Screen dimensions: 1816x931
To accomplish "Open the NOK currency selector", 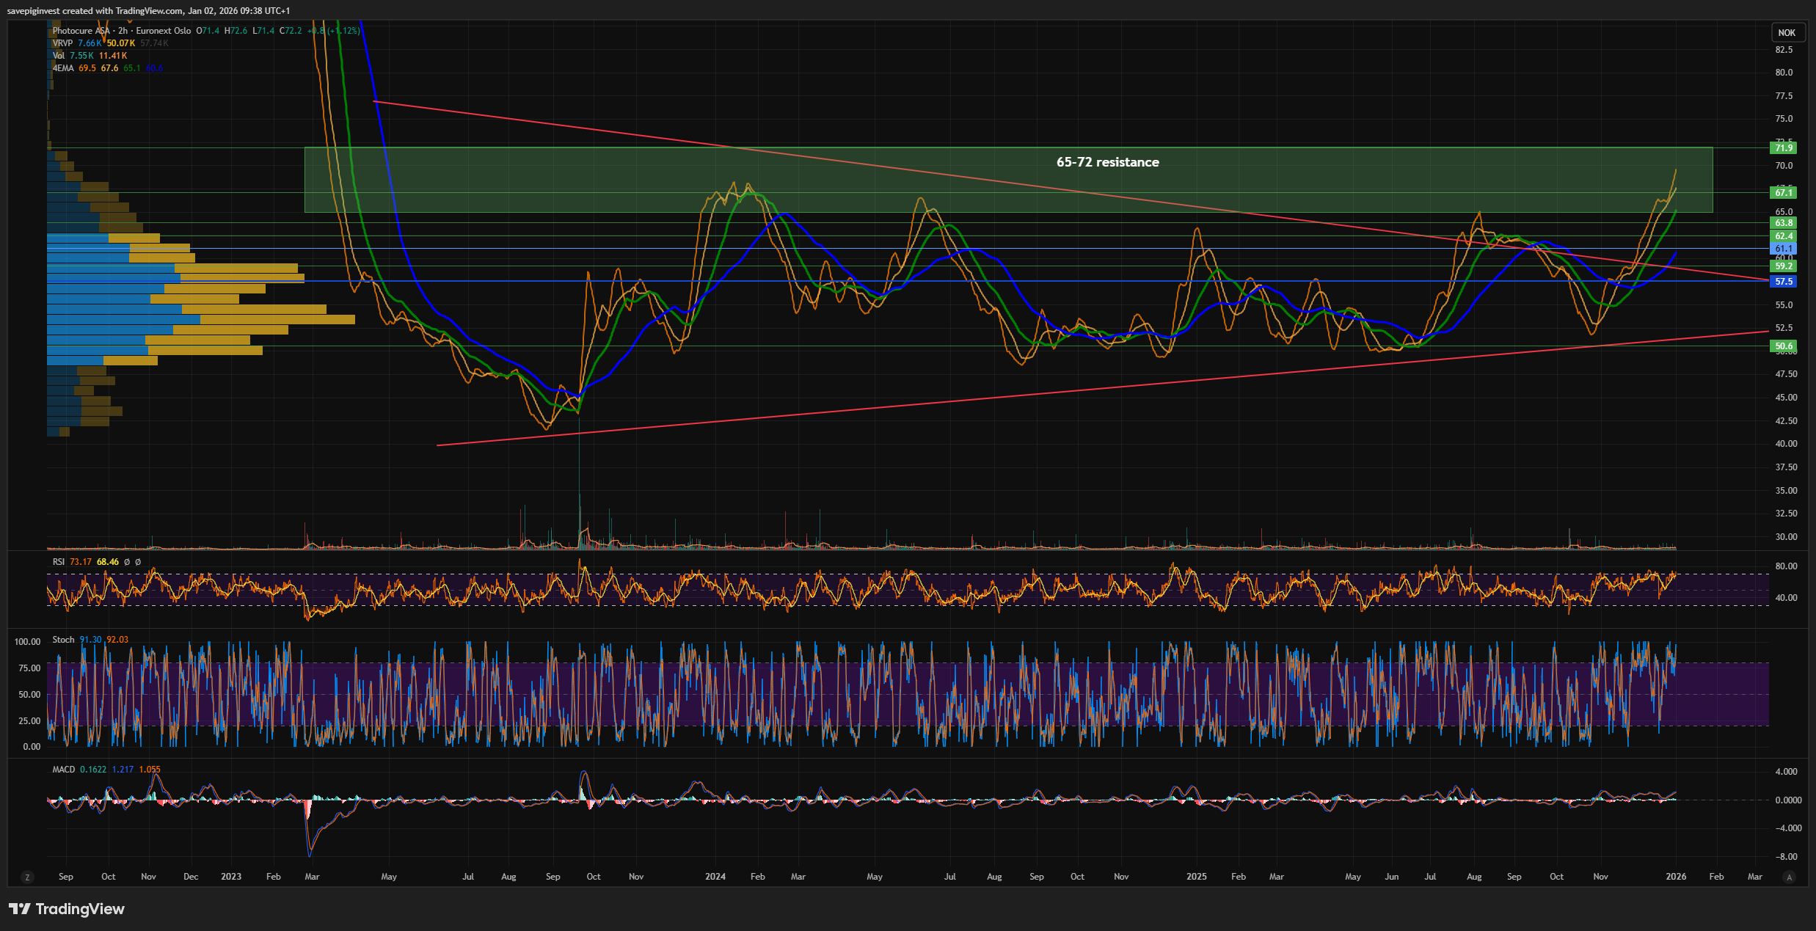I will 1787,32.
